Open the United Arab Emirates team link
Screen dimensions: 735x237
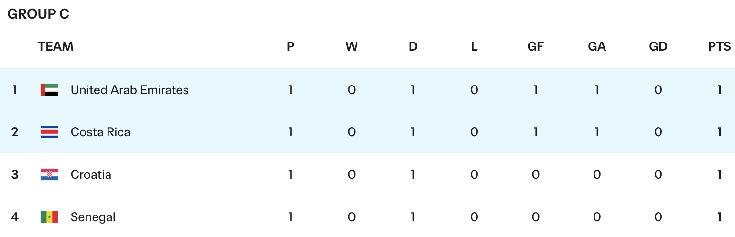coord(130,90)
